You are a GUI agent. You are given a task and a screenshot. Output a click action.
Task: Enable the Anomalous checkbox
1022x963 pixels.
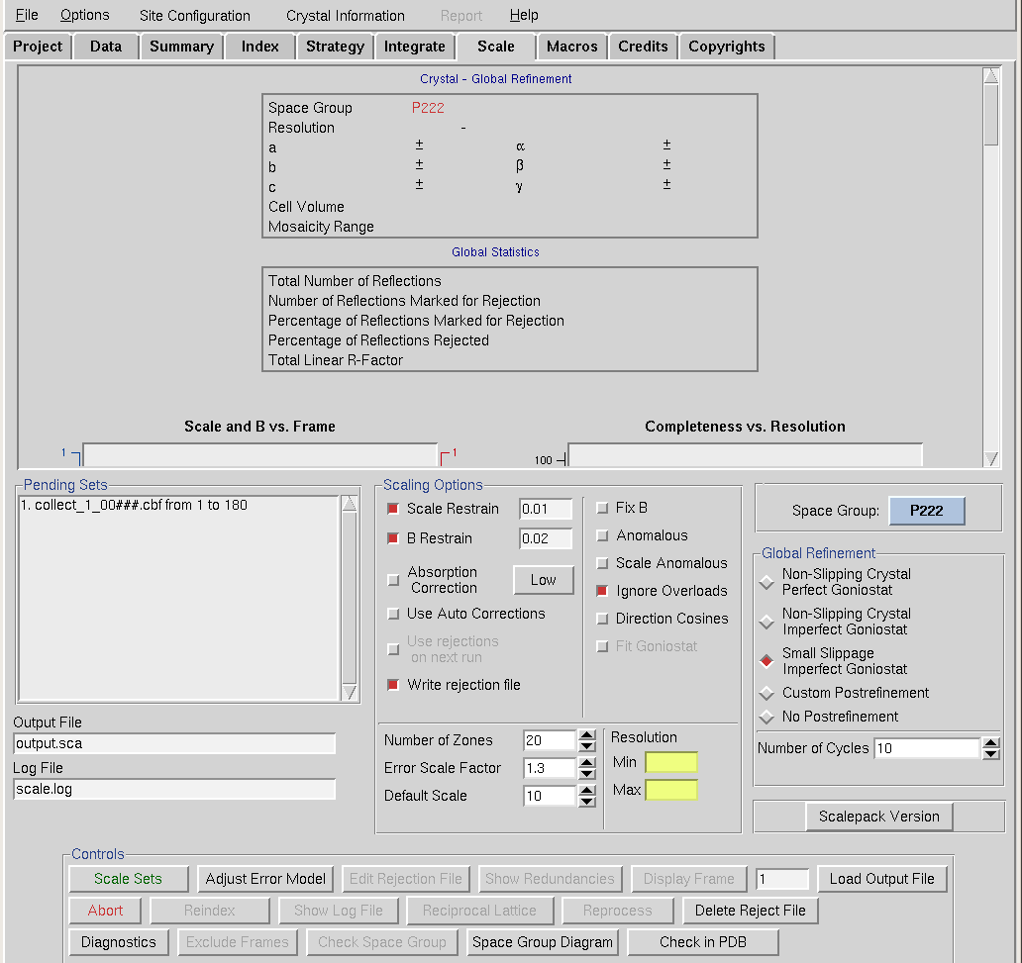pos(603,535)
